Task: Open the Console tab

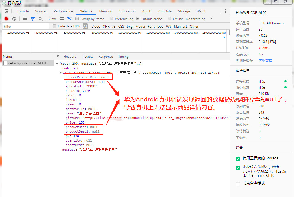Action: click(x=22, y=11)
